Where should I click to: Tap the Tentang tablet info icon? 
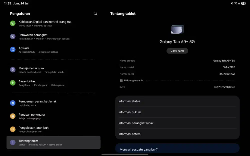13,142
